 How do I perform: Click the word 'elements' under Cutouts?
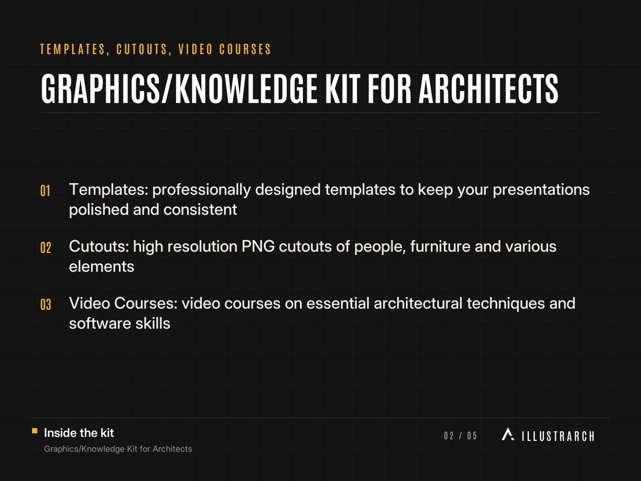(x=101, y=266)
